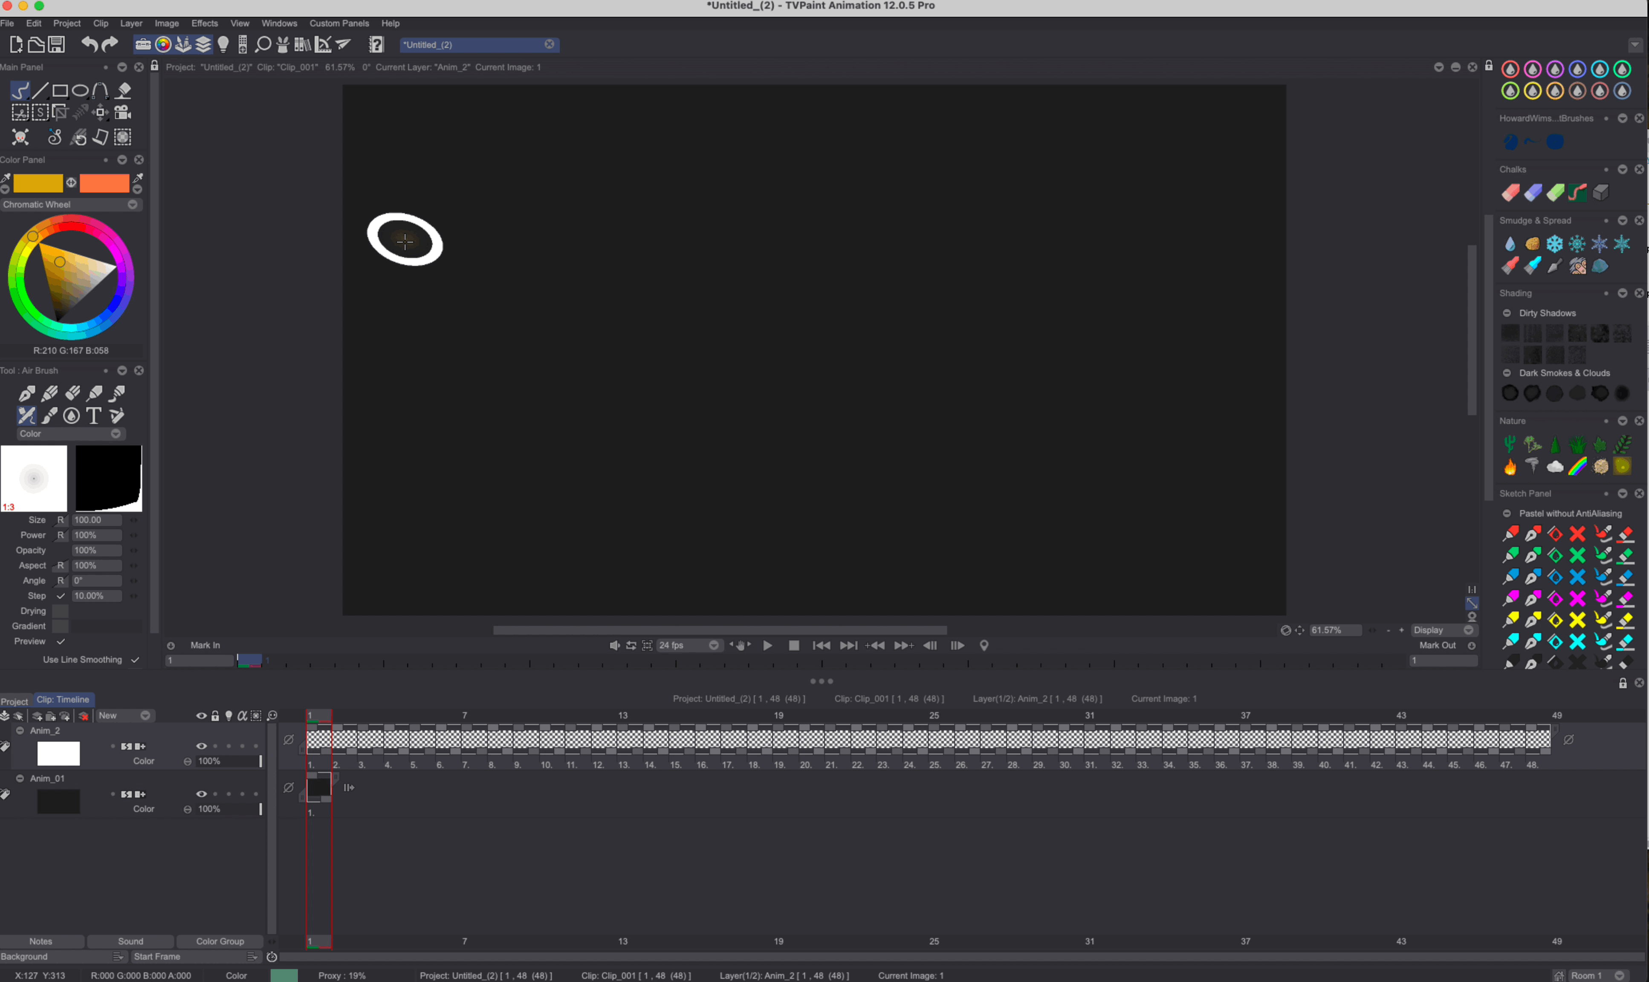Collapse the Dirty Shadows group
Image resolution: width=1649 pixels, height=982 pixels.
pyautogui.click(x=1507, y=313)
